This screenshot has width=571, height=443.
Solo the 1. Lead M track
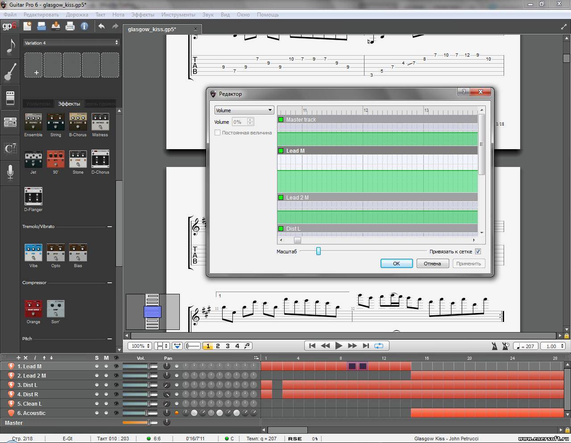(x=97, y=366)
